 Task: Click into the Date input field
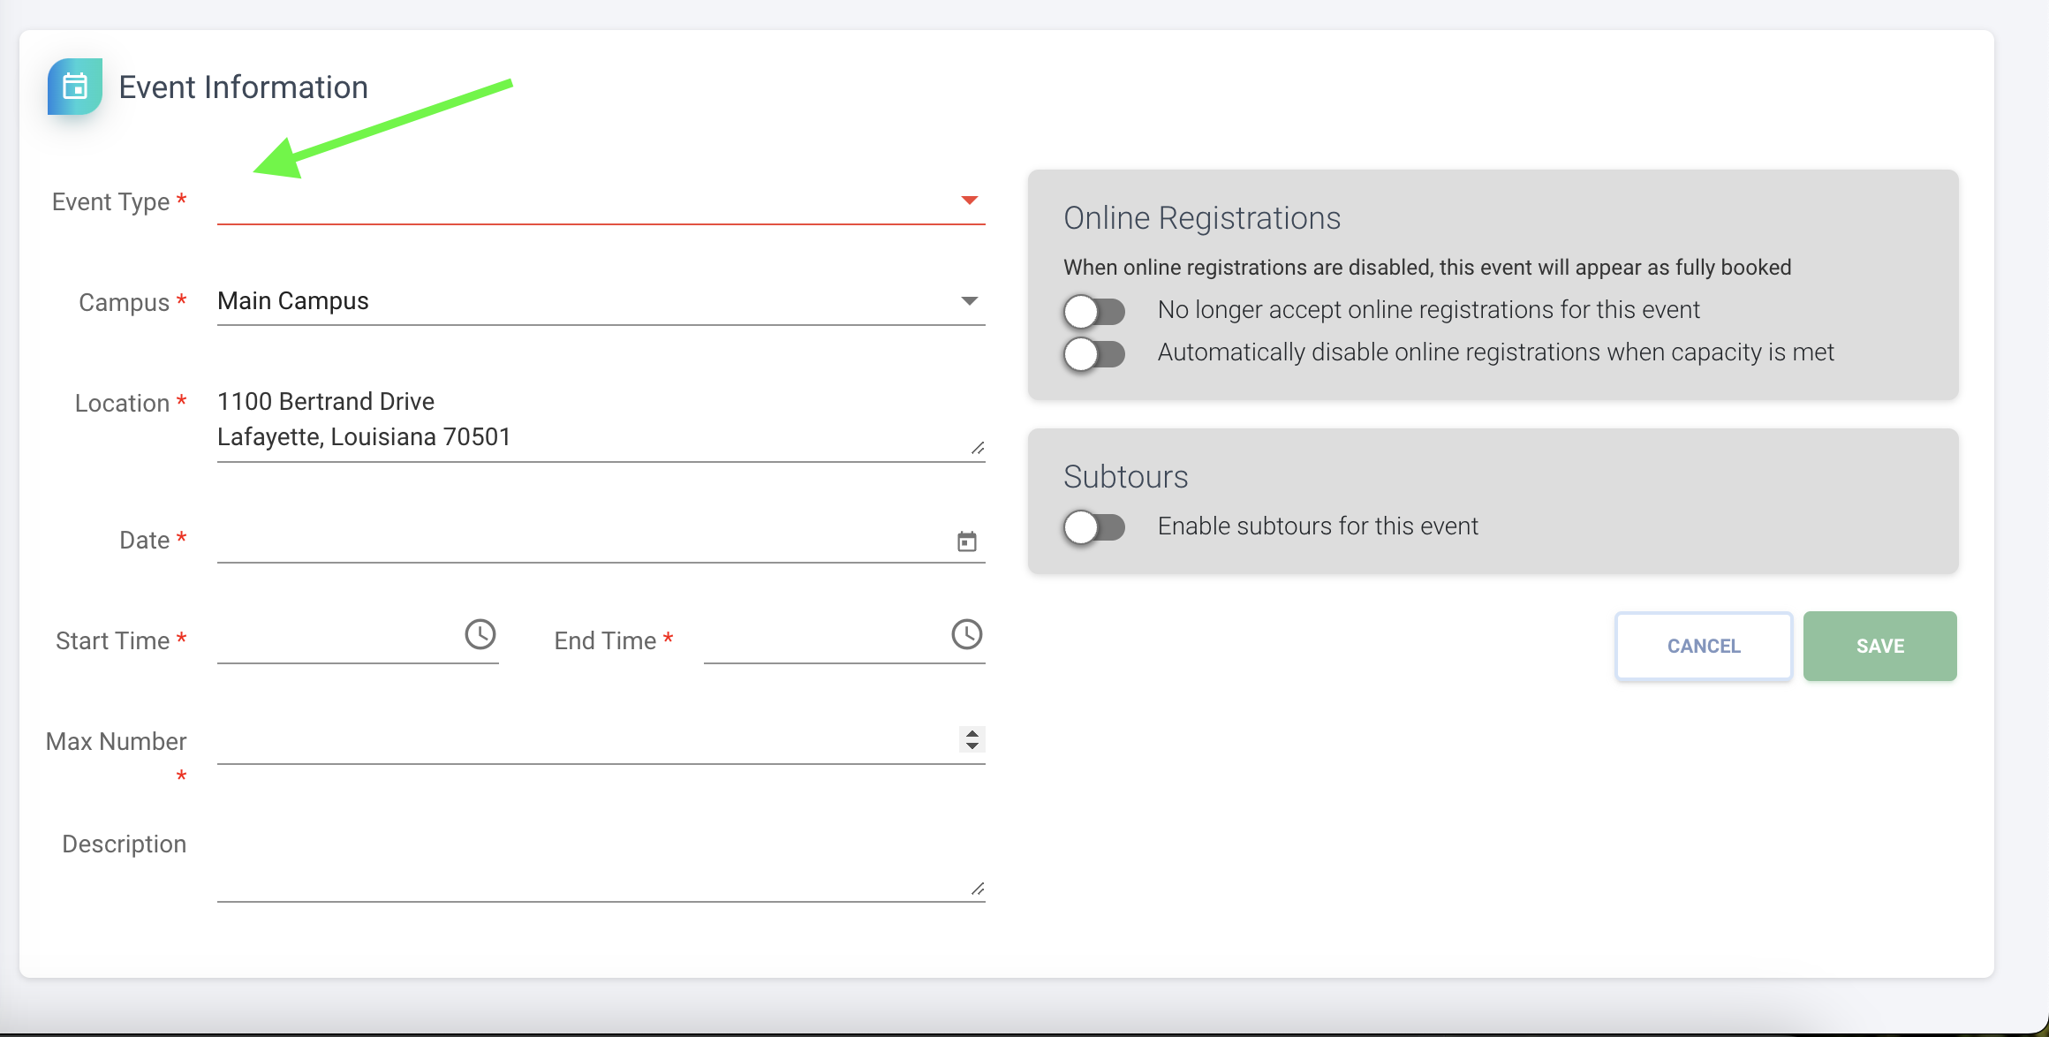[583, 541]
